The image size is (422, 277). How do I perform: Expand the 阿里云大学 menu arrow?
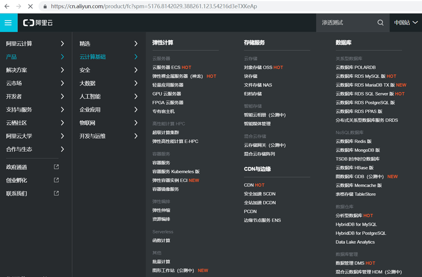click(62, 136)
